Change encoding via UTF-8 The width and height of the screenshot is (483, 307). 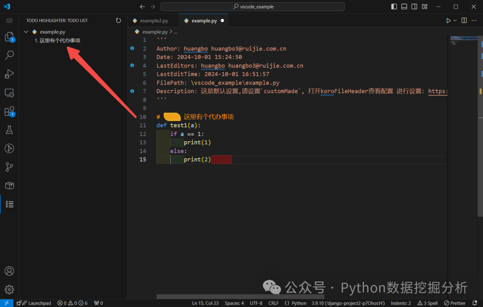point(256,303)
